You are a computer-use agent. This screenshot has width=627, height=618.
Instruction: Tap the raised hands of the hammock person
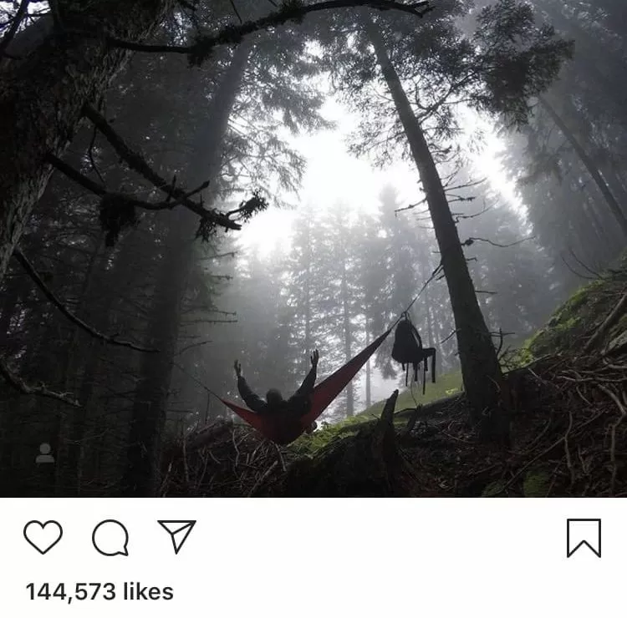(276, 362)
